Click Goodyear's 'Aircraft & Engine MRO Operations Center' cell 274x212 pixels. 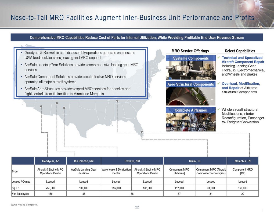point(50,171)
